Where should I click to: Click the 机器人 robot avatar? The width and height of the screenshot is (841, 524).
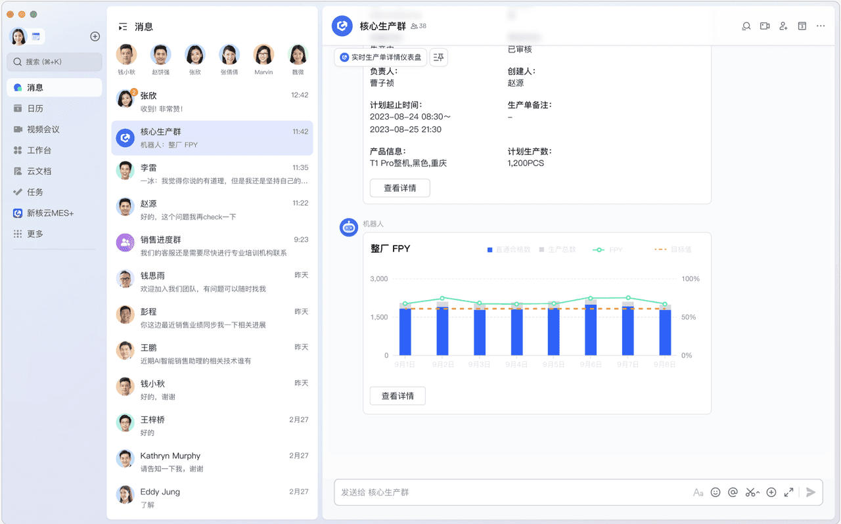click(349, 227)
